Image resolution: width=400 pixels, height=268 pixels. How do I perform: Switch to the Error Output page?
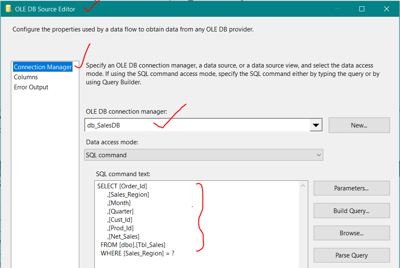pyautogui.click(x=29, y=87)
